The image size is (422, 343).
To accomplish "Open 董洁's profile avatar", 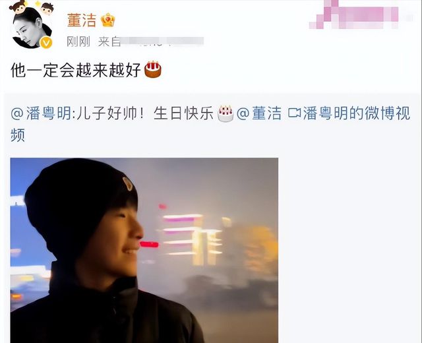I will pyautogui.click(x=31, y=28).
